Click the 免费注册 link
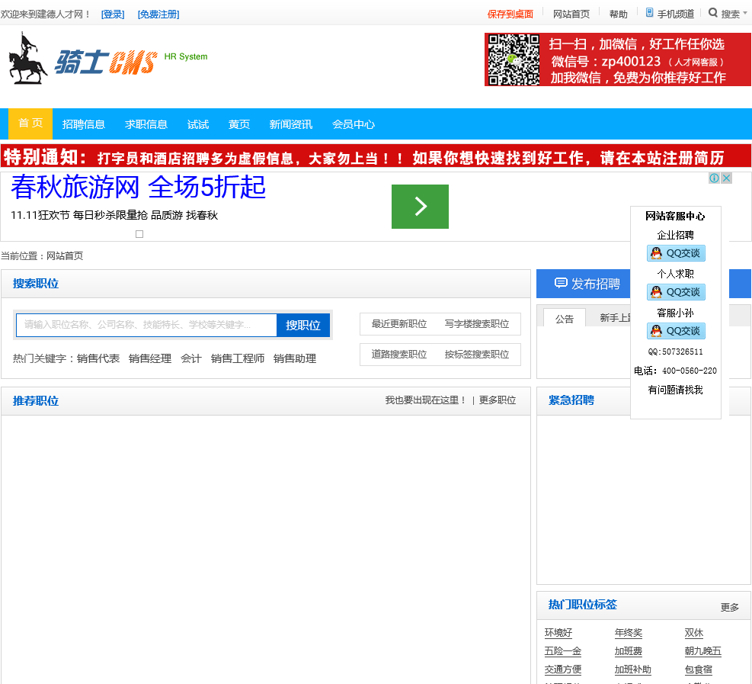Image resolution: width=752 pixels, height=684 pixels. (x=158, y=14)
